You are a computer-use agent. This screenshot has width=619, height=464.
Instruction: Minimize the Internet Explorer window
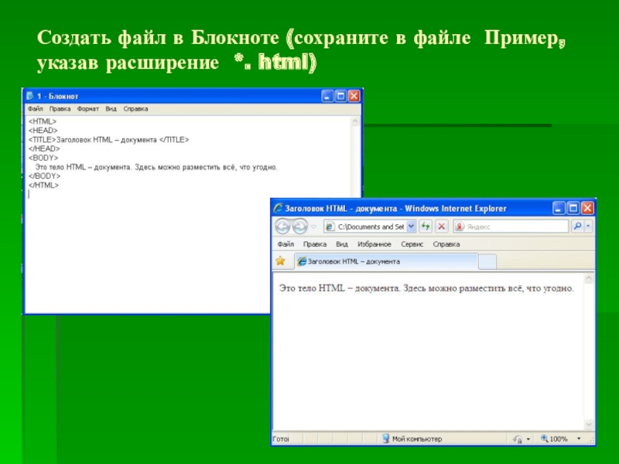point(559,208)
